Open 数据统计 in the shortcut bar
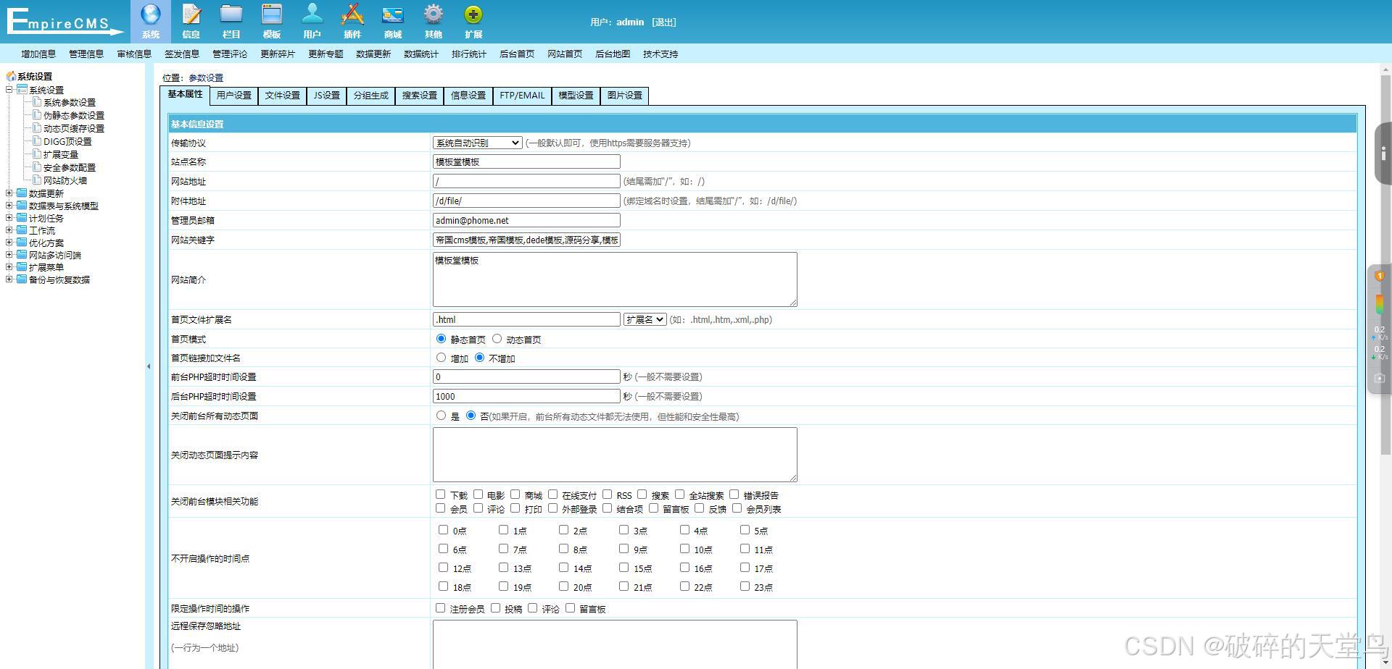1392x669 pixels. coord(421,54)
